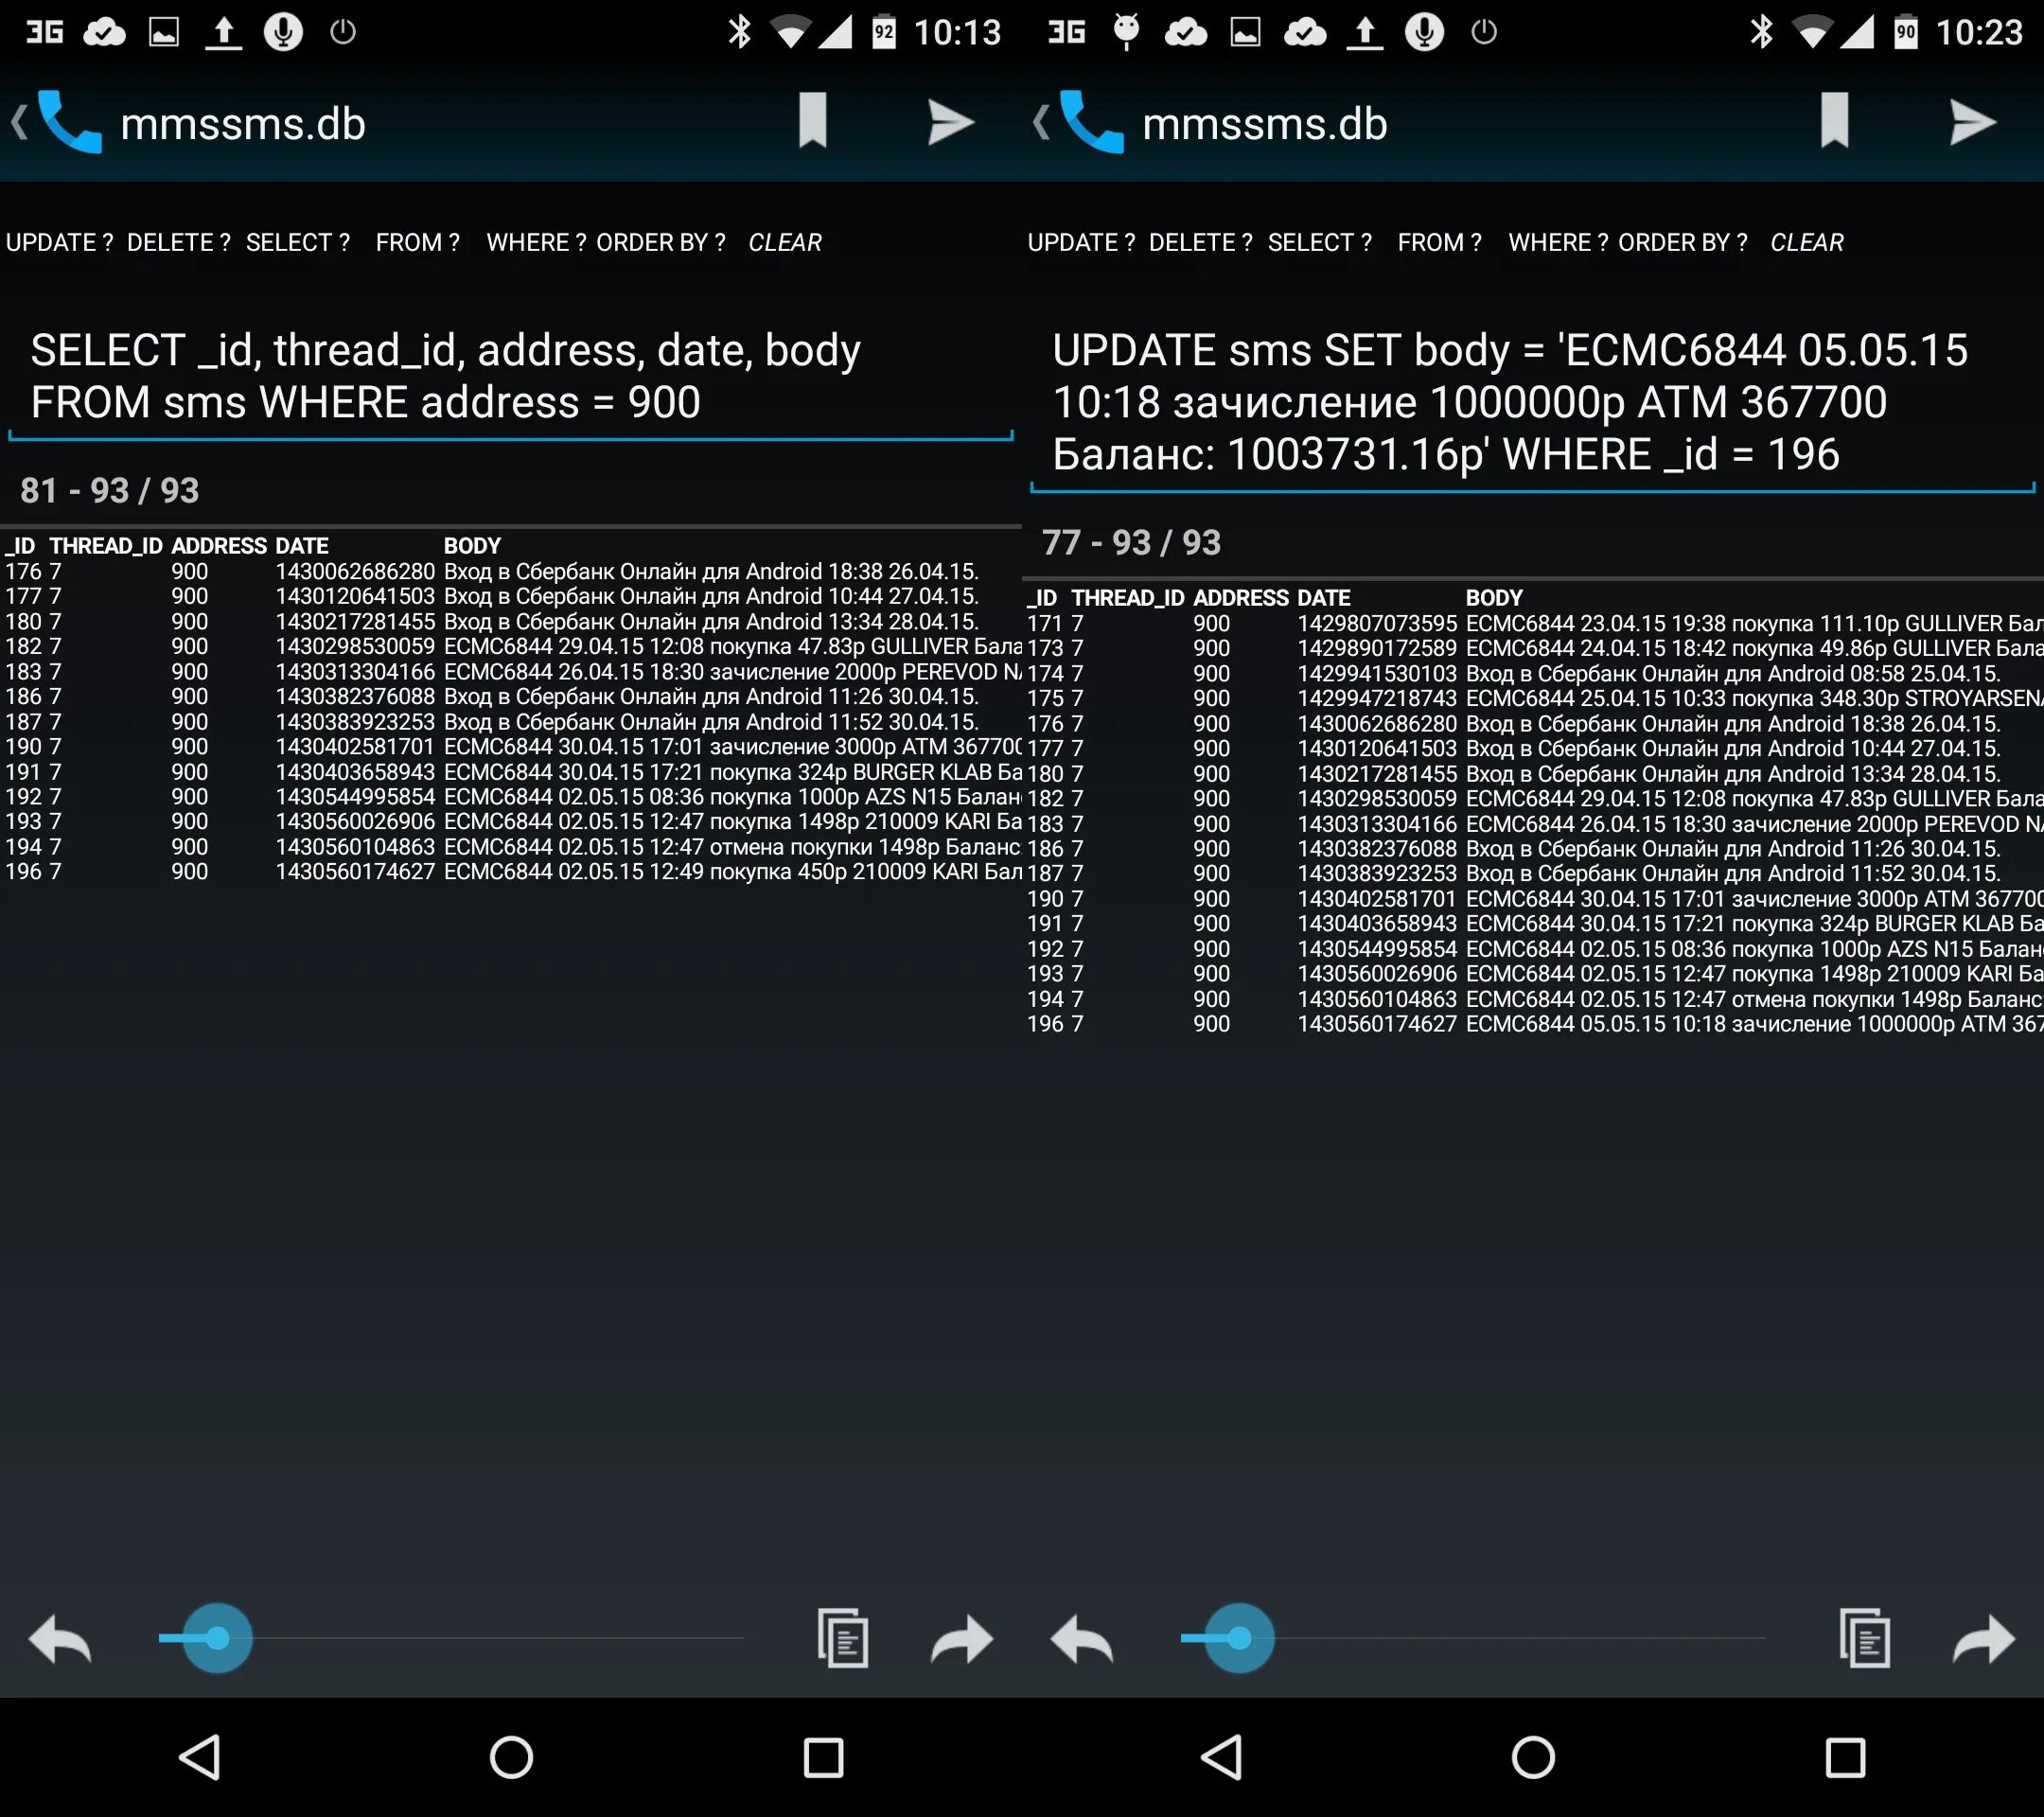Click the back arrow on right panel bottom bar
The width and height of the screenshot is (2044, 1817).
tap(1076, 1638)
